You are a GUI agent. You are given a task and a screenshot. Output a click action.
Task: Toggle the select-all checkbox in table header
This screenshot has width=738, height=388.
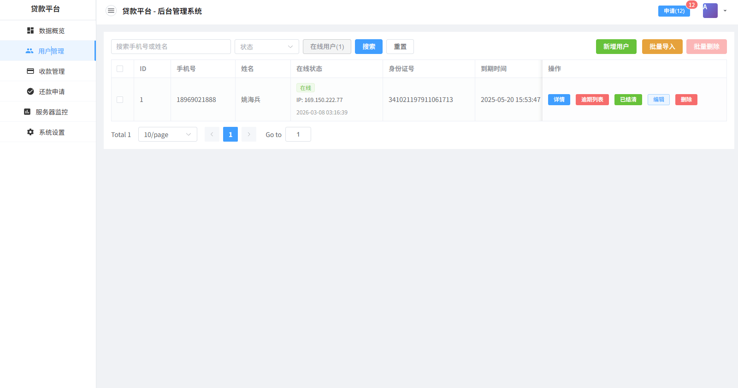click(120, 69)
